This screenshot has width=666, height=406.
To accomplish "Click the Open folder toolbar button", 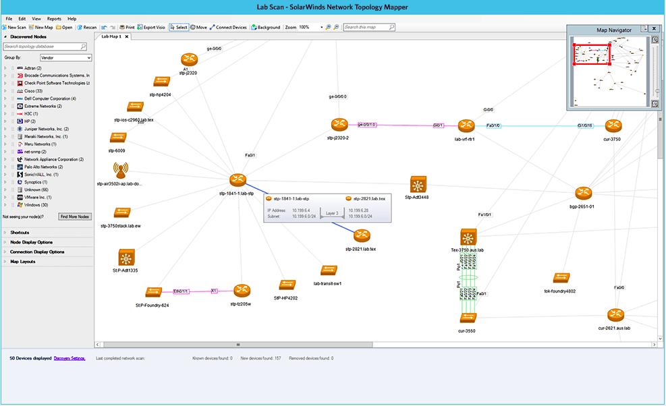I will (x=64, y=27).
